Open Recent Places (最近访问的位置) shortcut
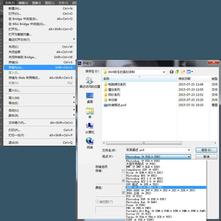The image size is (221, 221). pyautogui.click(x=90, y=83)
